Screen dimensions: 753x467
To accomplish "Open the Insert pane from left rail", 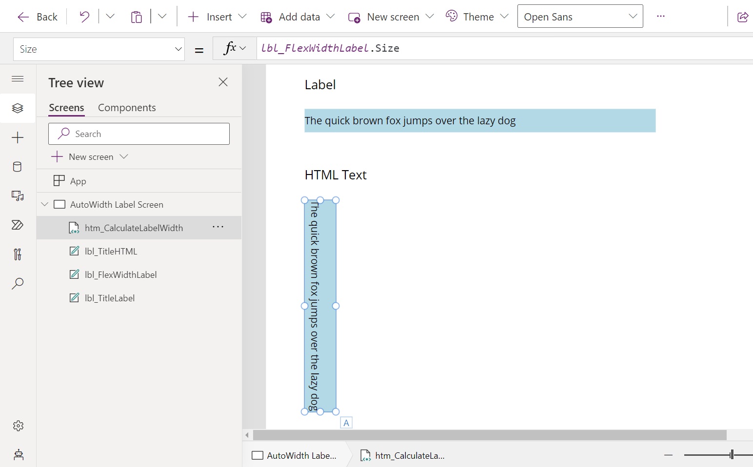I will coord(18,137).
